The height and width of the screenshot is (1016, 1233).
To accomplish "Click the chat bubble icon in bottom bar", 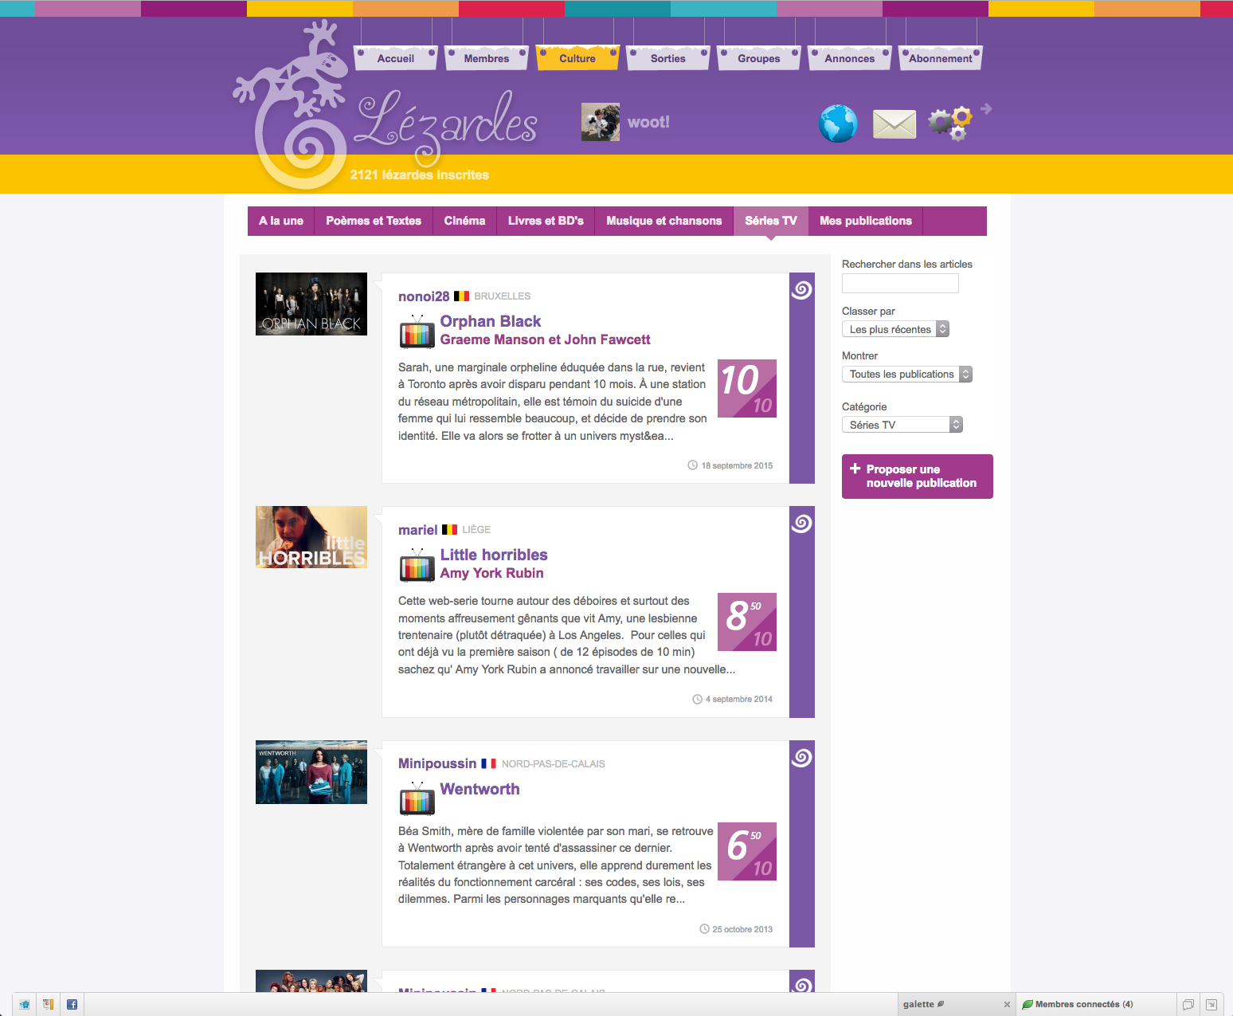I will click(x=1188, y=1004).
